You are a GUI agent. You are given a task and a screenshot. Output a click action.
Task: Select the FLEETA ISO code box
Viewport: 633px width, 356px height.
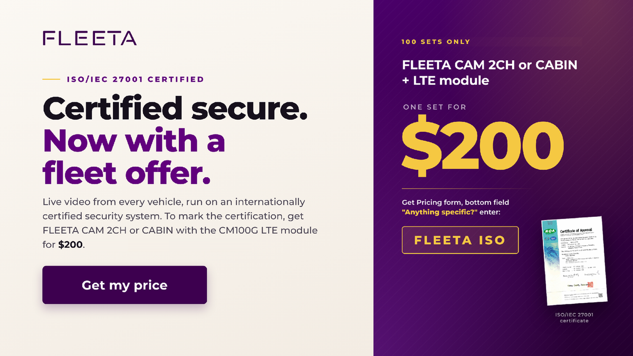(x=460, y=240)
